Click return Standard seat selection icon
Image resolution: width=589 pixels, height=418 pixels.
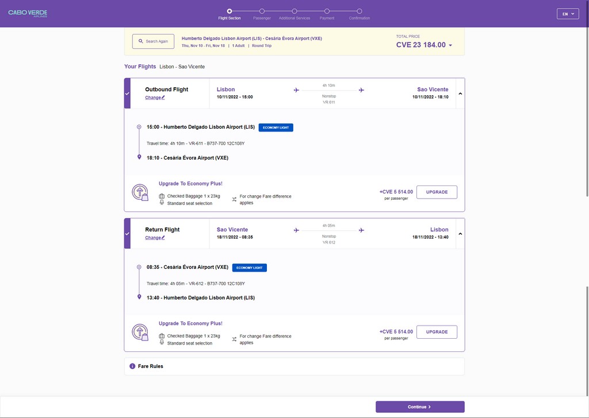162,342
